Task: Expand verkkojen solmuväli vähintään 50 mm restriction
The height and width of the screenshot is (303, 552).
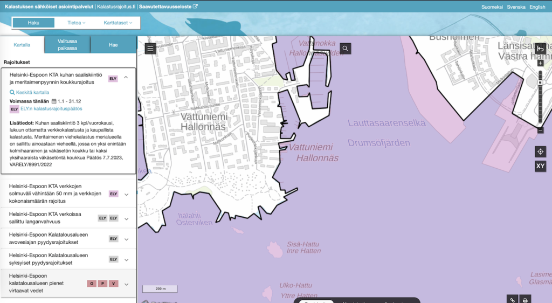Action: click(126, 194)
